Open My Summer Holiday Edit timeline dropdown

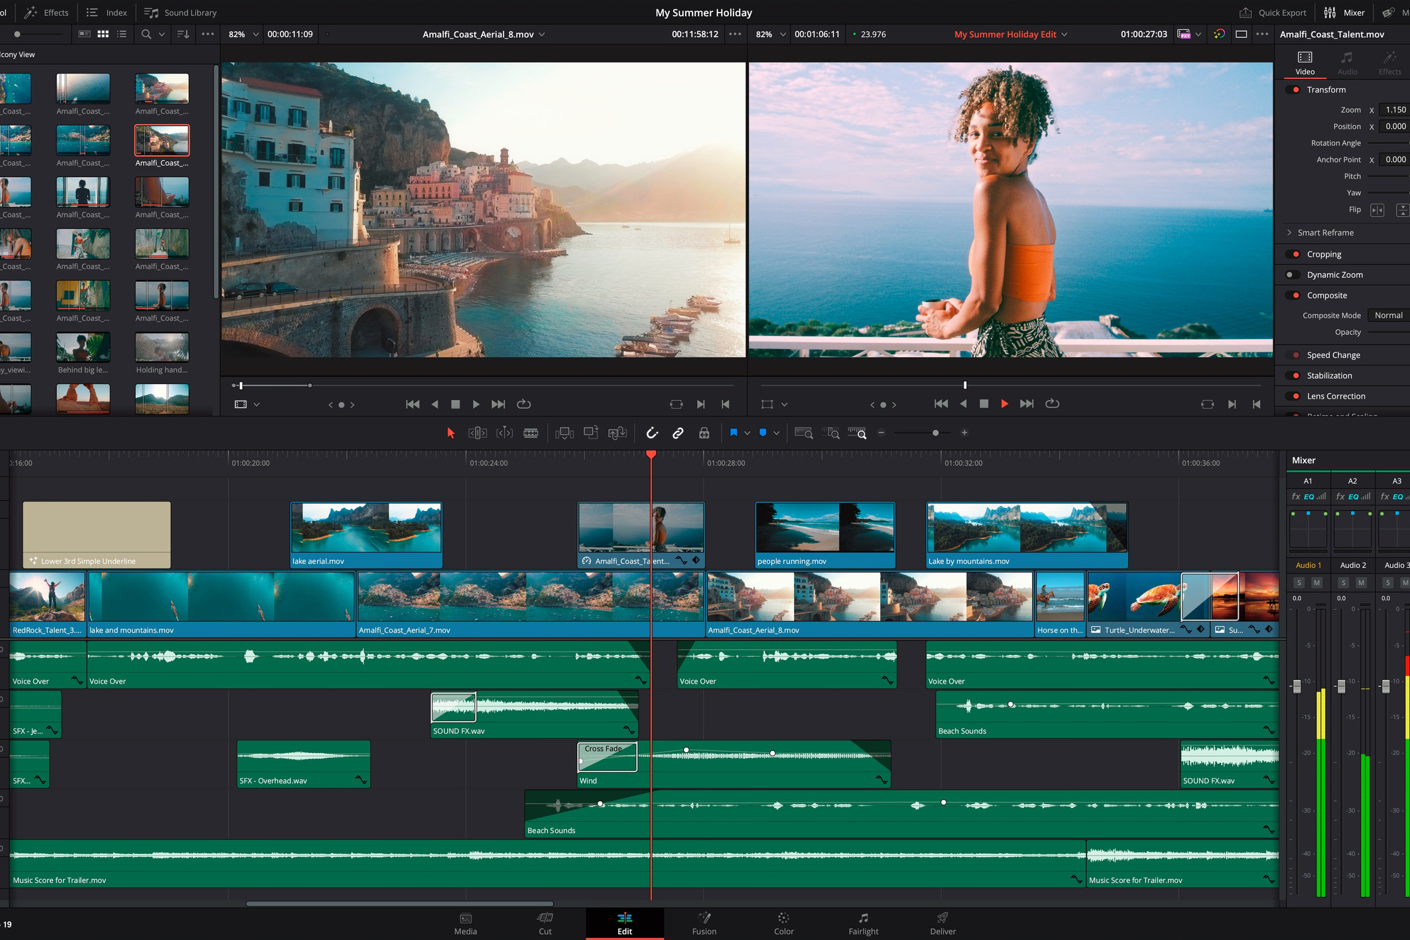tap(1064, 34)
